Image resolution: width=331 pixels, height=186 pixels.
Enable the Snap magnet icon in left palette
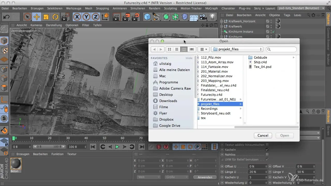coord(4,130)
